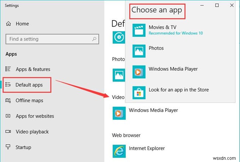Image resolution: width=240 pixels, height=162 pixels.
Task: Maximize the Settings window
Action: [x=217, y=6]
